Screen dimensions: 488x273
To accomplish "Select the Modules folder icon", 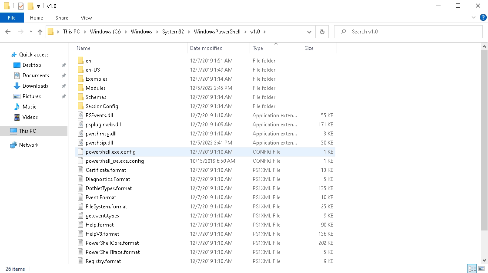I will point(80,88).
